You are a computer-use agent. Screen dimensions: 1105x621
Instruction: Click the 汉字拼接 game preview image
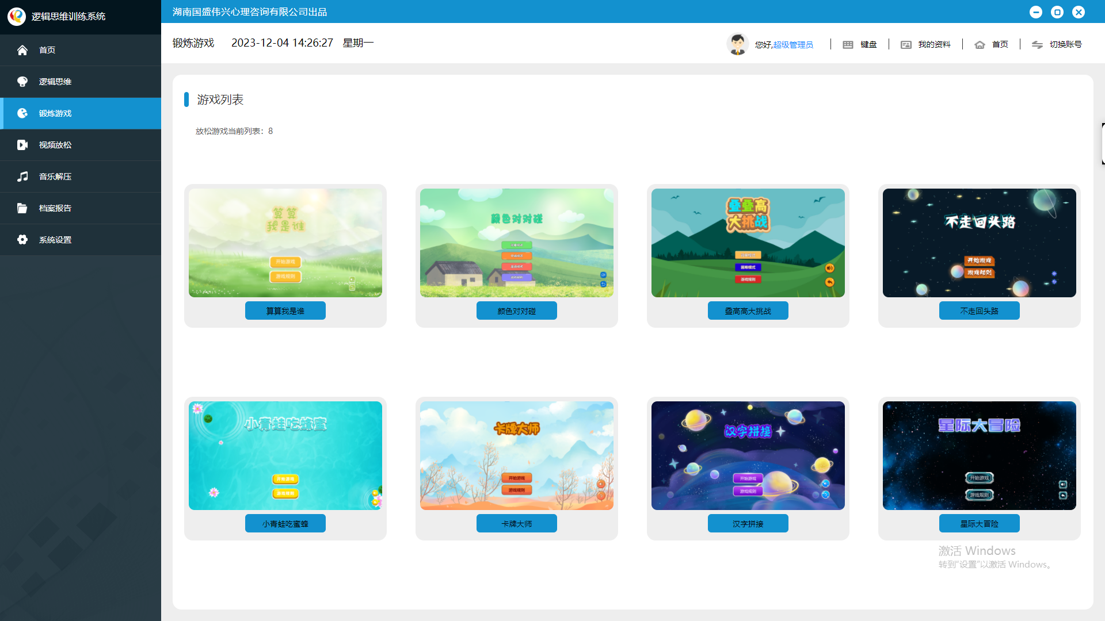748,455
